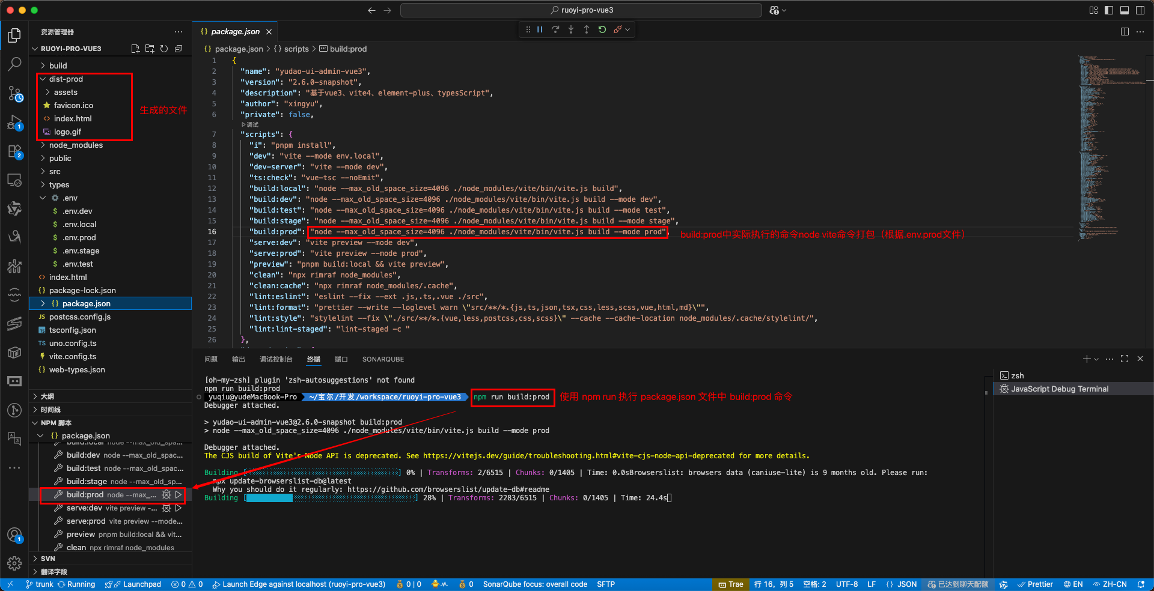Step over in debug toolbar
This screenshot has width=1154, height=591.
[x=555, y=29]
